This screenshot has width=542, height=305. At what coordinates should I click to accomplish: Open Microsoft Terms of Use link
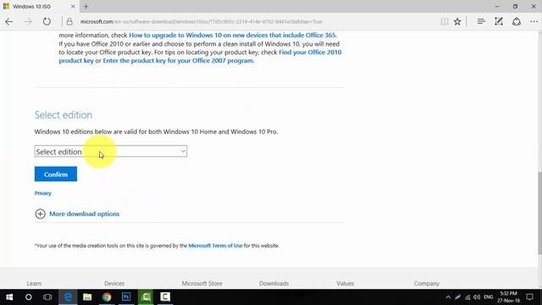(215, 246)
